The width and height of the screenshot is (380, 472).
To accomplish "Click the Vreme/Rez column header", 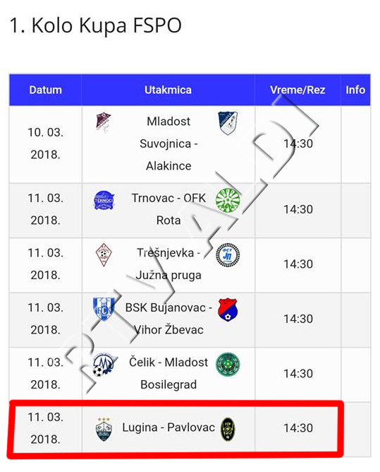I will point(298,90).
